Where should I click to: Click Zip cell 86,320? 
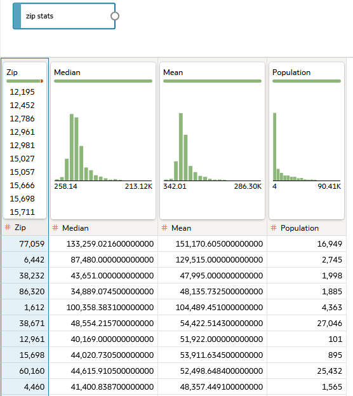(x=25, y=292)
